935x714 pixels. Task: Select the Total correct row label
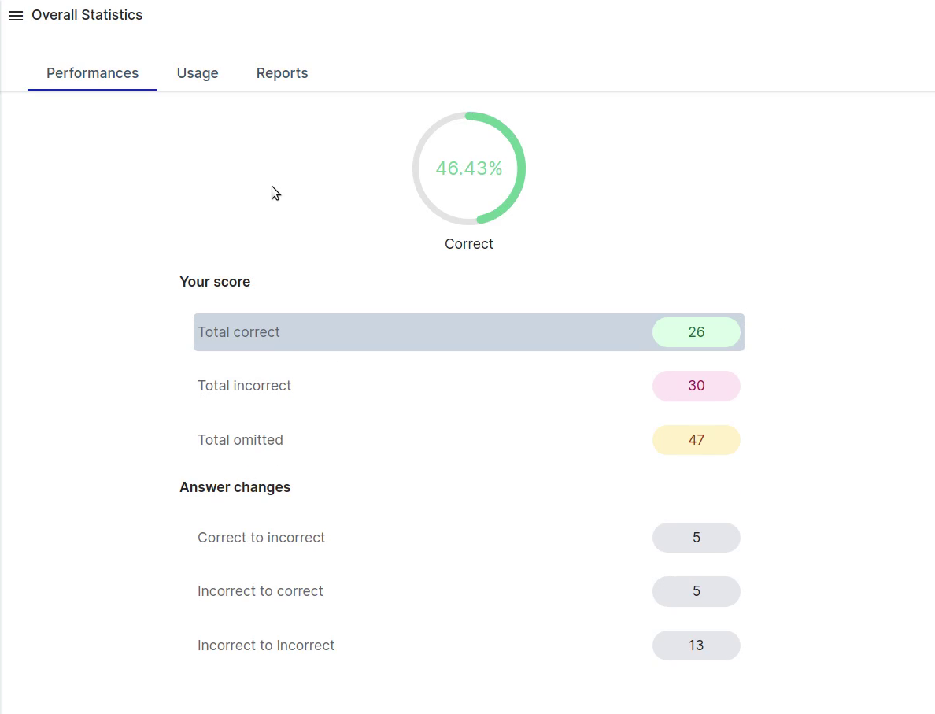click(x=238, y=332)
